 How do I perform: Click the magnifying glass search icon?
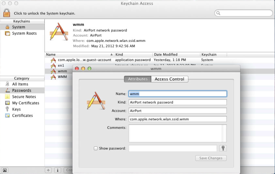coord(218,13)
